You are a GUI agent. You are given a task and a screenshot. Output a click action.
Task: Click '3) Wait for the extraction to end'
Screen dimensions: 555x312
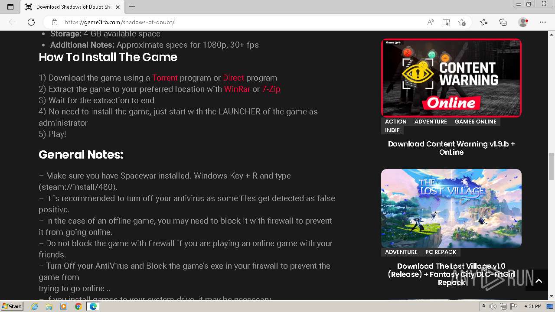pyautogui.click(x=96, y=101)
